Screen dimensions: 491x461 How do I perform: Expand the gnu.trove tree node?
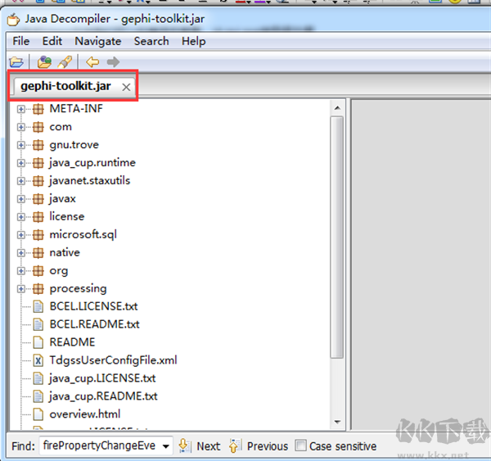(21, 145)
